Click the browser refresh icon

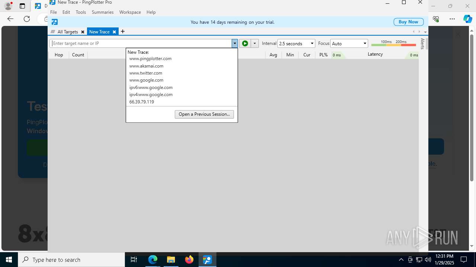click(27, 19)
